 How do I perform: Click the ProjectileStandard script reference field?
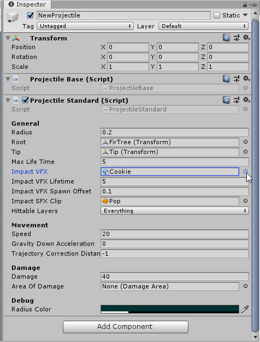coord(170,109)
